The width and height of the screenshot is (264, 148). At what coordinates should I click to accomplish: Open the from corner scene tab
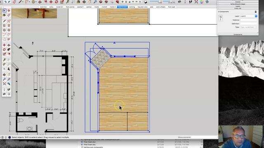[x=70, y=7]
